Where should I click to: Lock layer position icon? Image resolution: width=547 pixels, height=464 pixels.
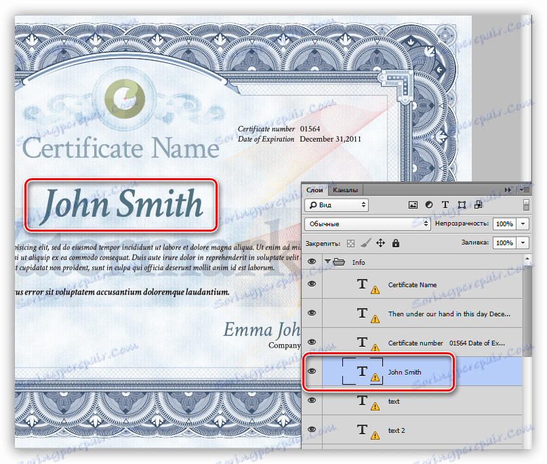pyautogui.click(x=381, y=243)
